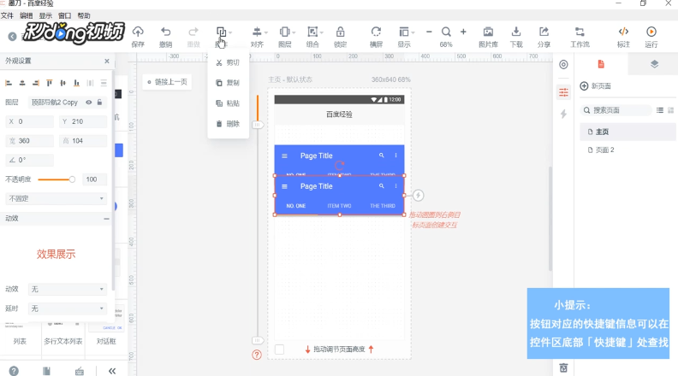Open the 对齐 align tool

click(257, 32)
